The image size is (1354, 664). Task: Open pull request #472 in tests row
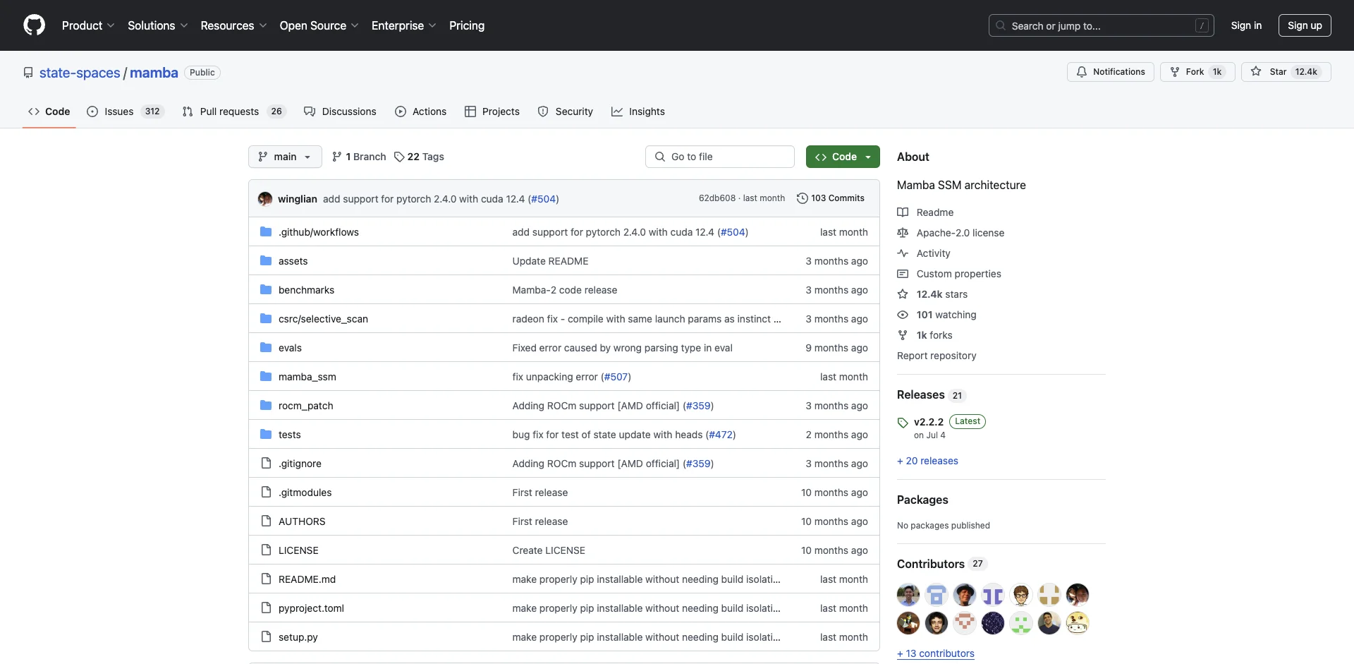tap(721, 435)
